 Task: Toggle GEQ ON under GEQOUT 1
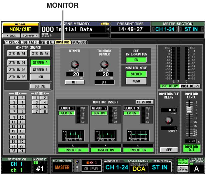[x=67, y=113]
